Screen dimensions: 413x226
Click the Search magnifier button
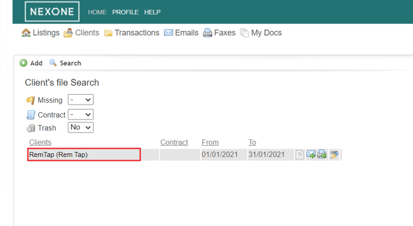click(65, 63)
